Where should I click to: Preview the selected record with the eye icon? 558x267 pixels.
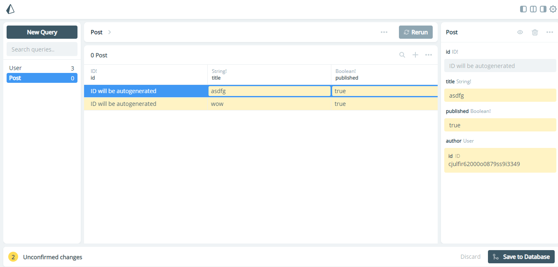520,32
